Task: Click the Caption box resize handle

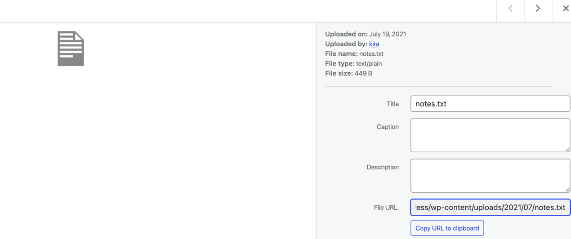Action: click(567, 149)
